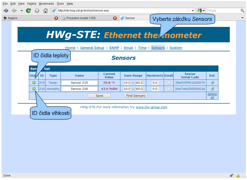
Task: Switch to the Poseidon model 1250 tab
Action: click(x=89, y=18)
